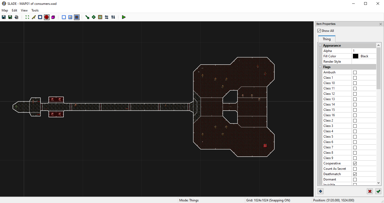Switch to Lines mode icon
Screen dimensions: 384x203
click(34, 17)
